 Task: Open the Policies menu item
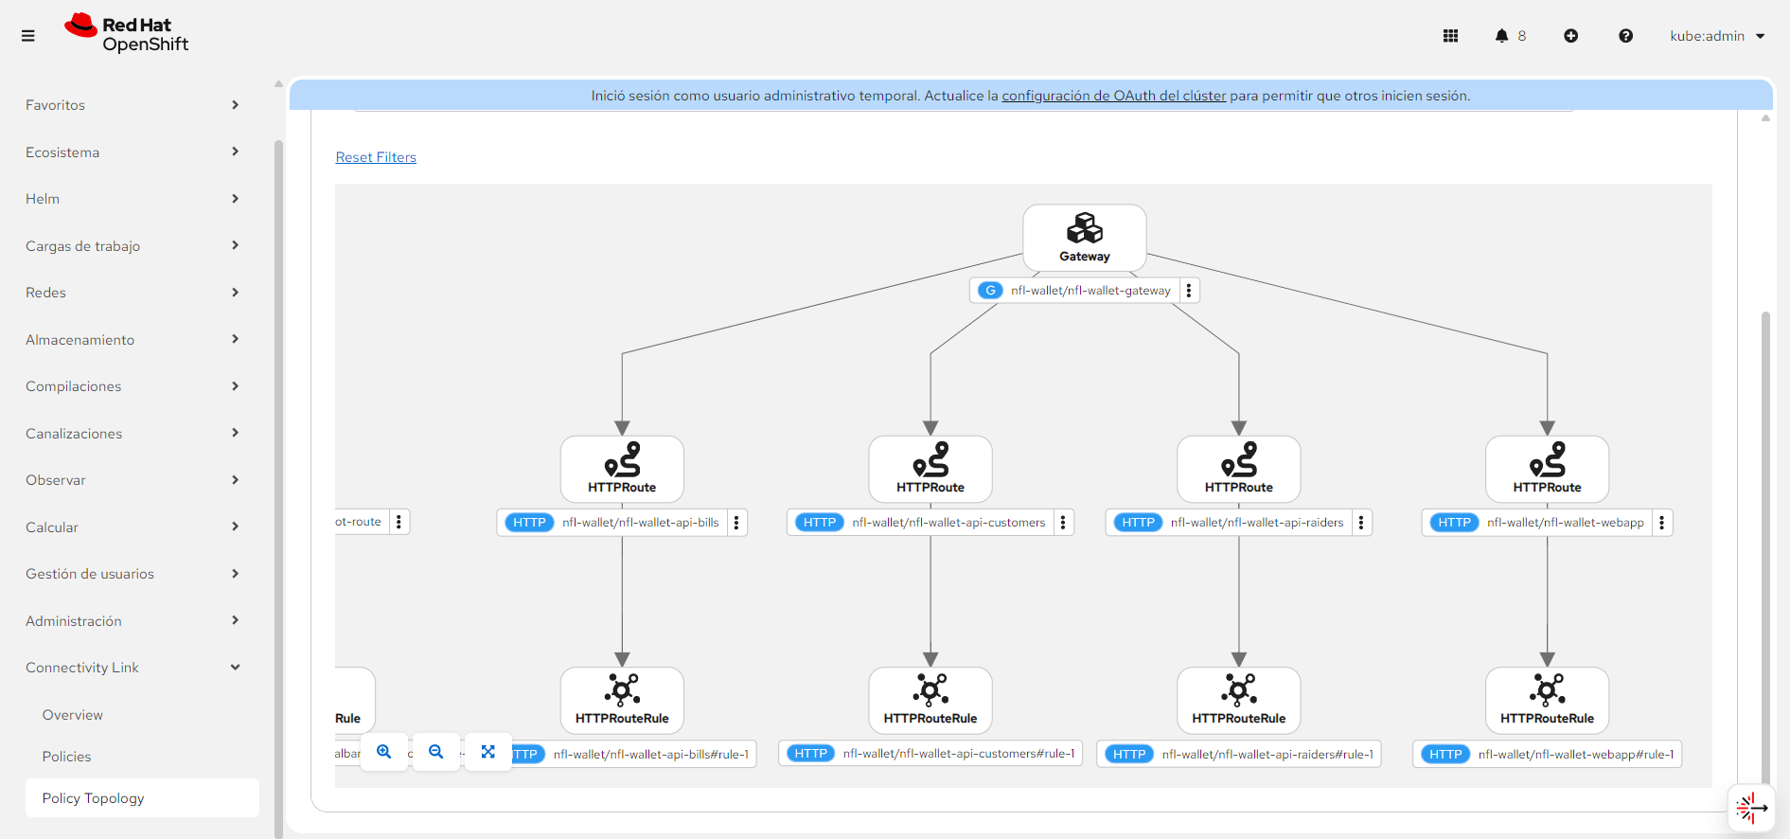pyautogui.click(x=67, y=757)
